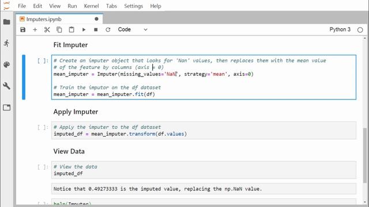Click the Fit Imputer cell execution prompt
Viewport: 369px width, 207px height.
point(43,61)
